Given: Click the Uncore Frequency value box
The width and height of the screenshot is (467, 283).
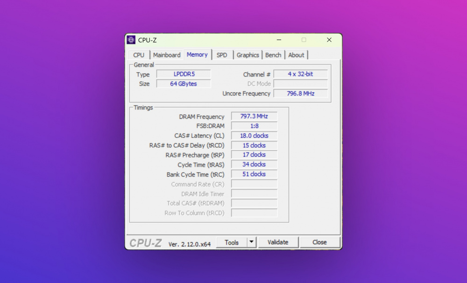Looking at the screenshot, I should (300, 93).
